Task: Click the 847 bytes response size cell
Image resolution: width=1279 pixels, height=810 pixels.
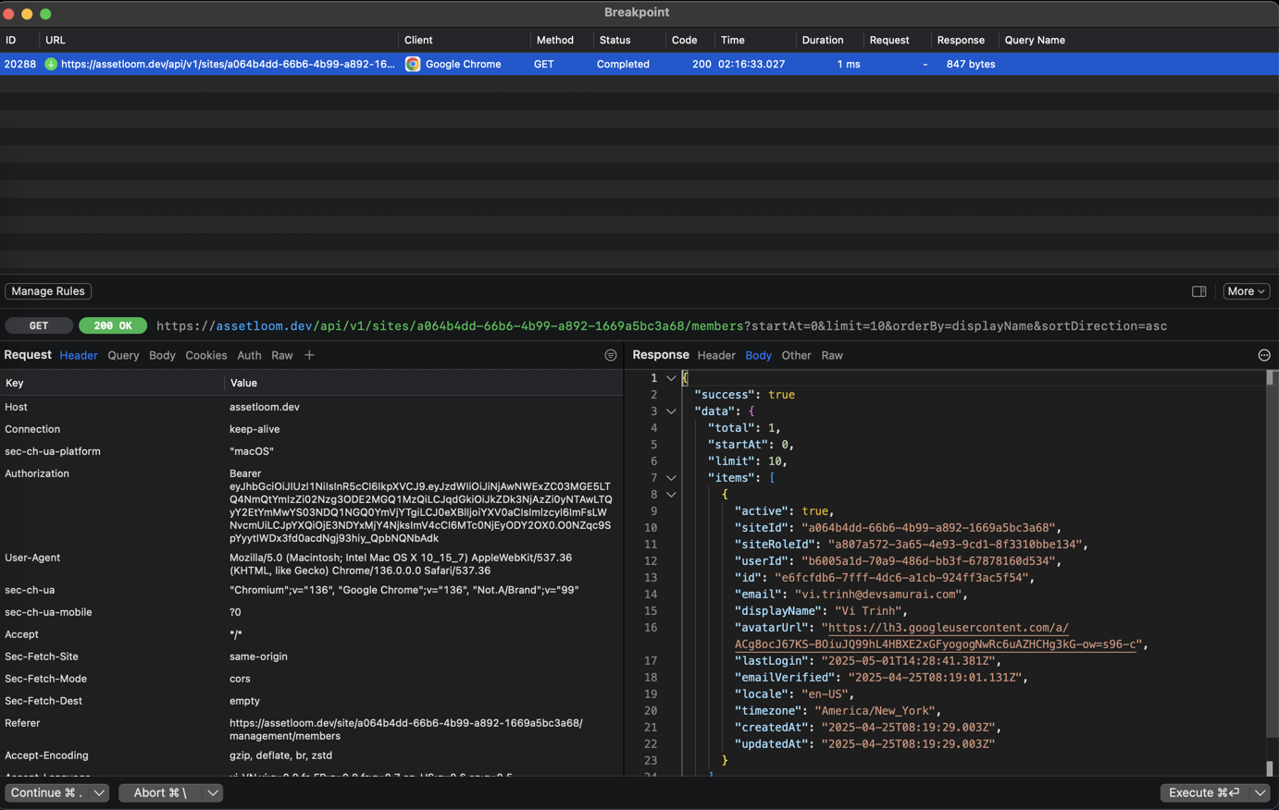Action: pos(970,64)
